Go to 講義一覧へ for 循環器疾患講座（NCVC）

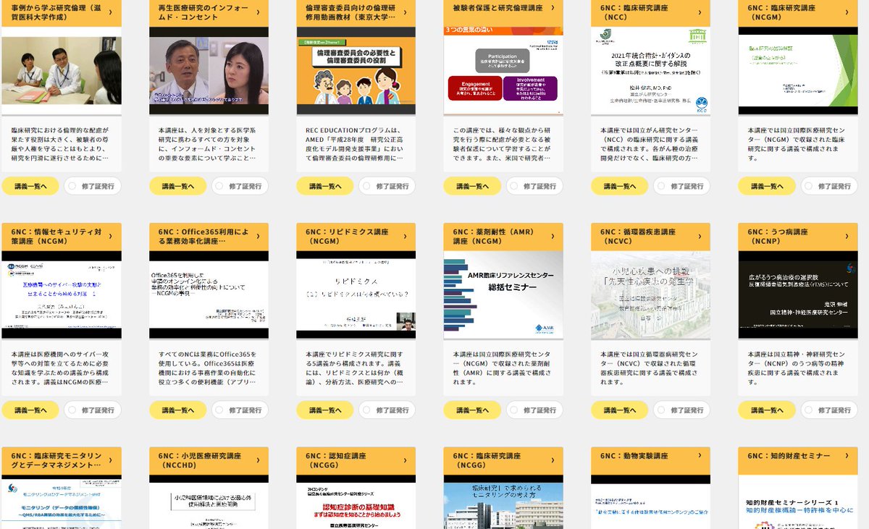coord(619,410)
